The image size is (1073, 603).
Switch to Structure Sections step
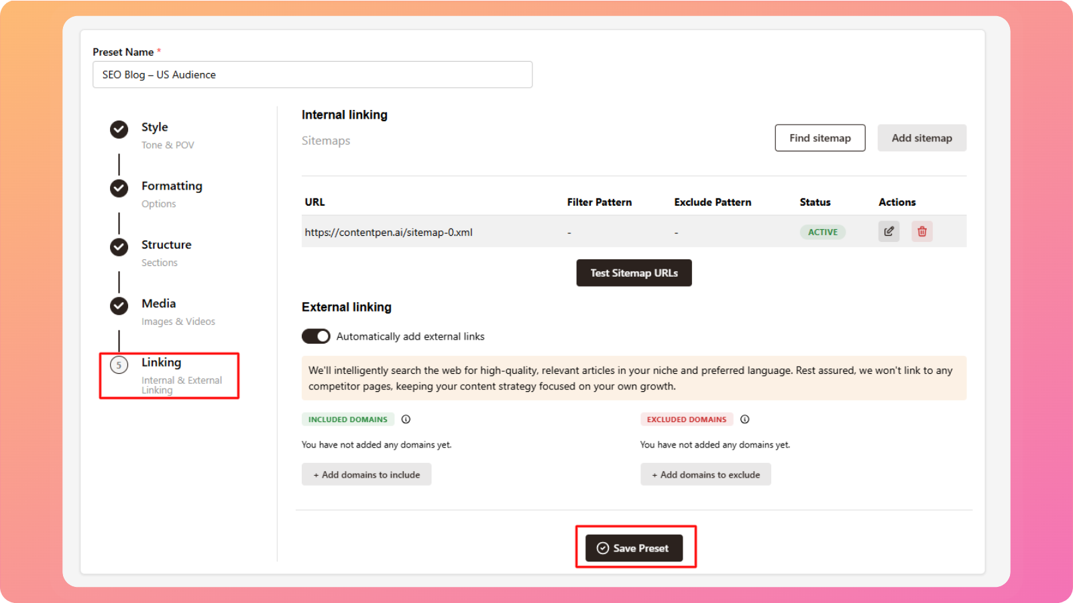click(x=166, y=245)
